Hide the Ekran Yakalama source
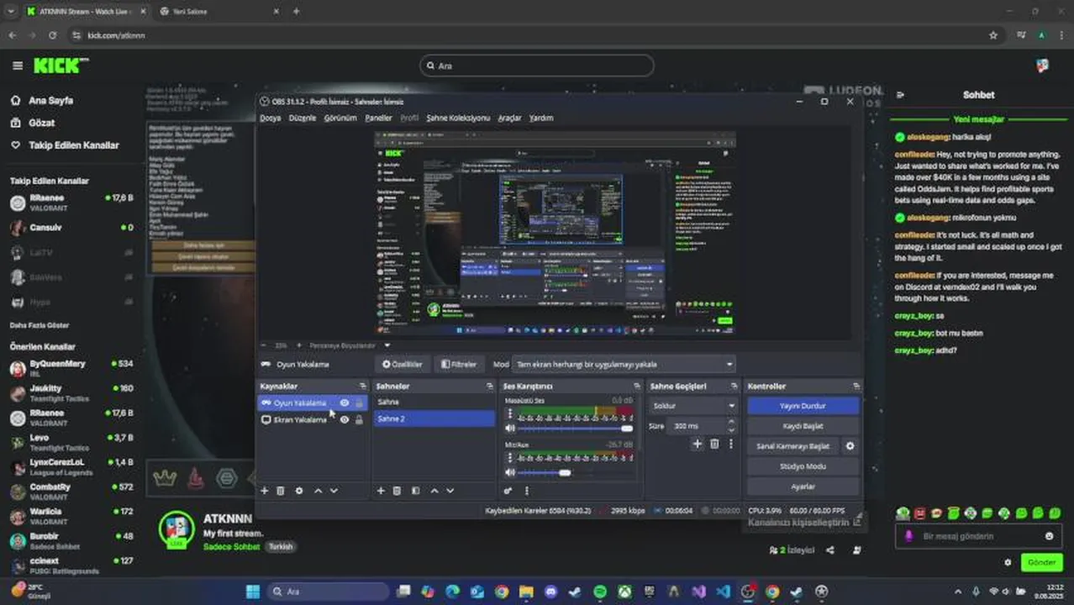 pyautogui.click(x=345, y=419)
